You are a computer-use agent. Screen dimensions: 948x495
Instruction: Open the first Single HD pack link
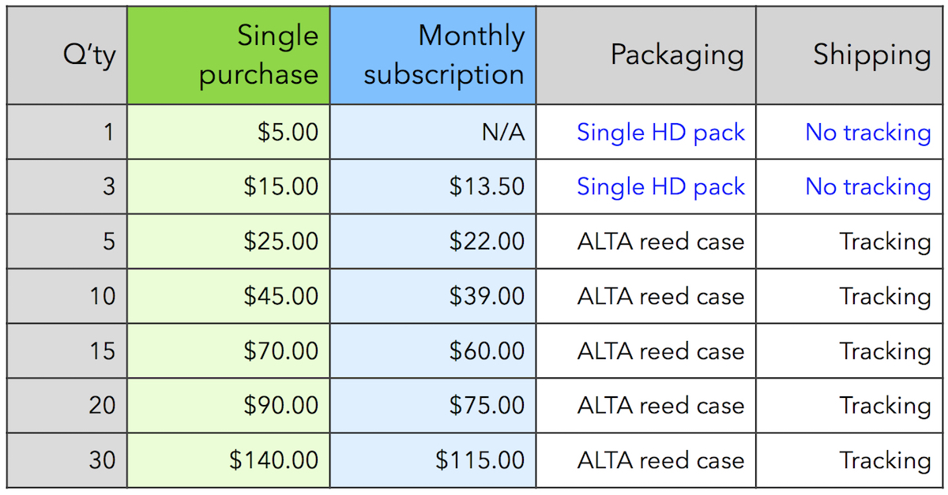pos(660,133)
